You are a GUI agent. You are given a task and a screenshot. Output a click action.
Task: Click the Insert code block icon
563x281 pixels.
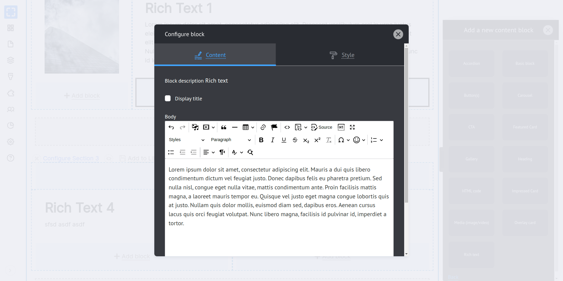pyautogui.click(x=298, y=127)
